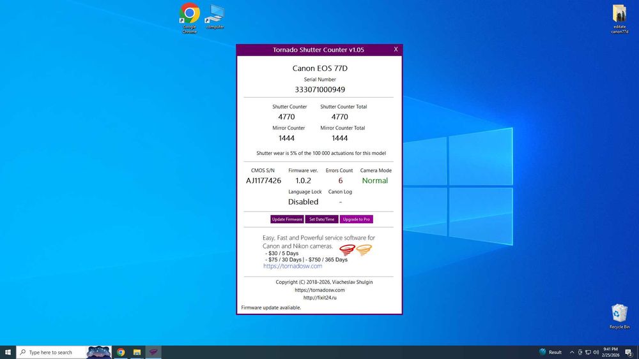Click the search highlights illustration in taskbar
The image size is (639, 359).
[98, 352]
